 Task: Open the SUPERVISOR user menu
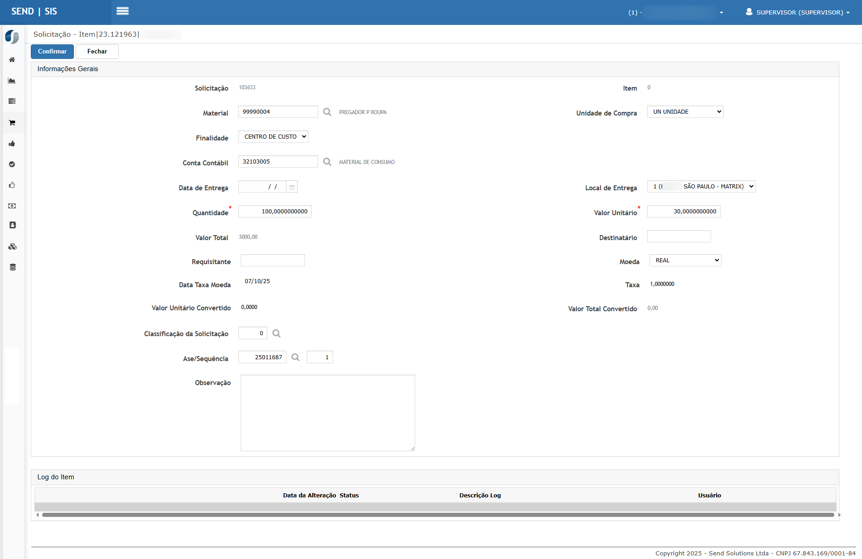click(798, 12)
